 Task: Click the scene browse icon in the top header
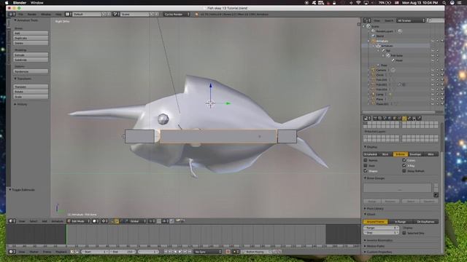(x=115, y=14)
